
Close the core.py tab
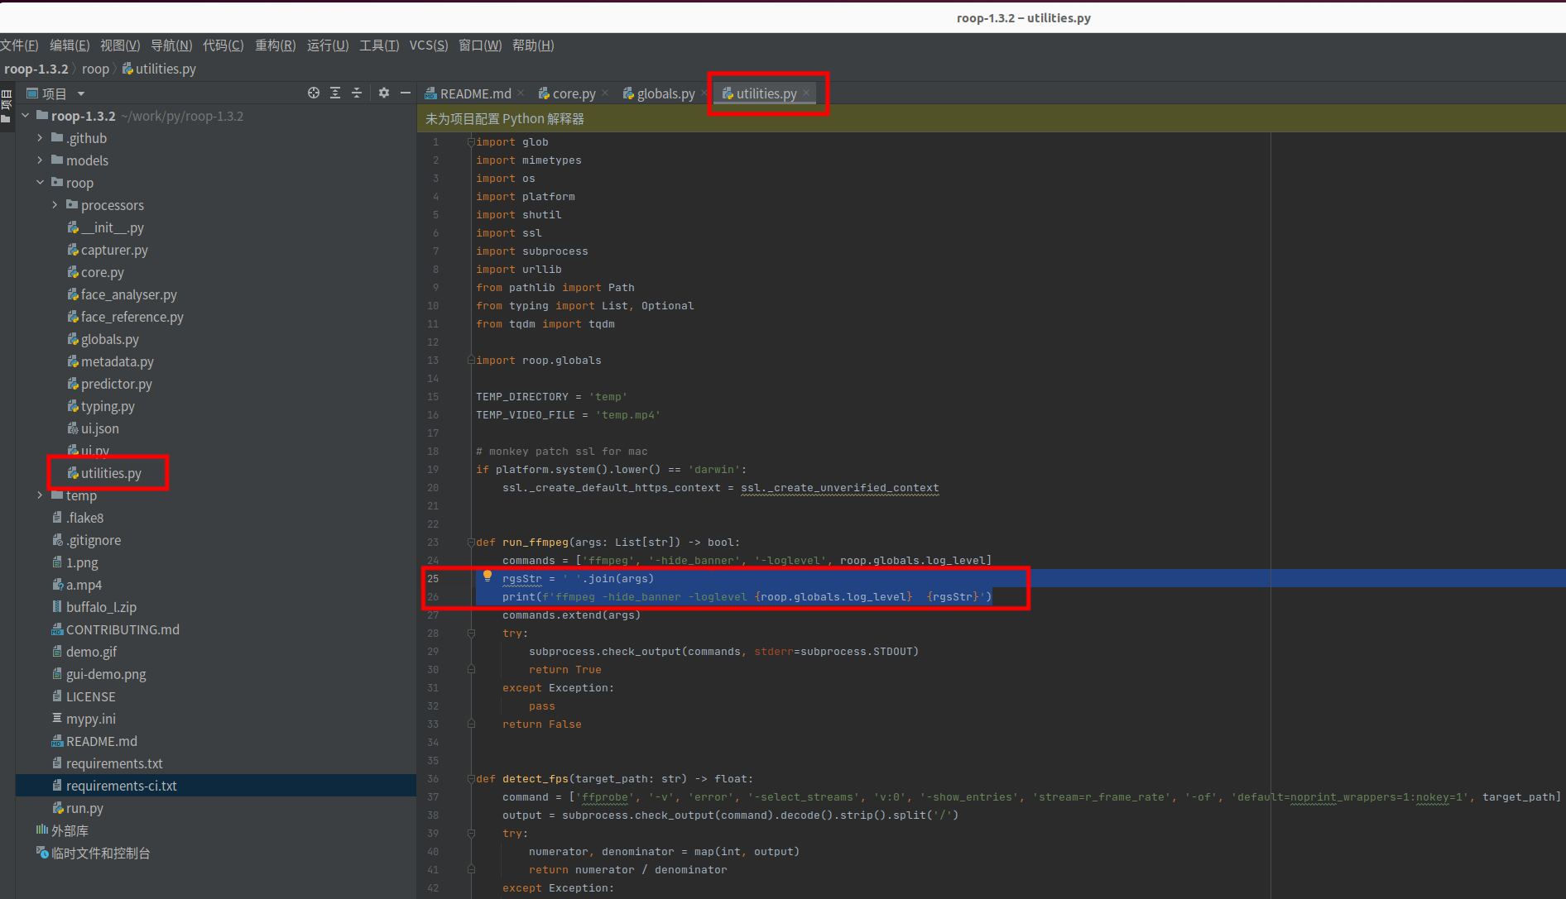(x=605, y=93)
